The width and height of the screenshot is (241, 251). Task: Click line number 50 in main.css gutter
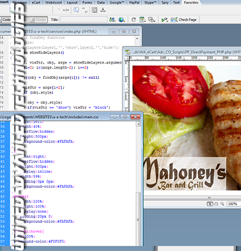coord(3,206)
